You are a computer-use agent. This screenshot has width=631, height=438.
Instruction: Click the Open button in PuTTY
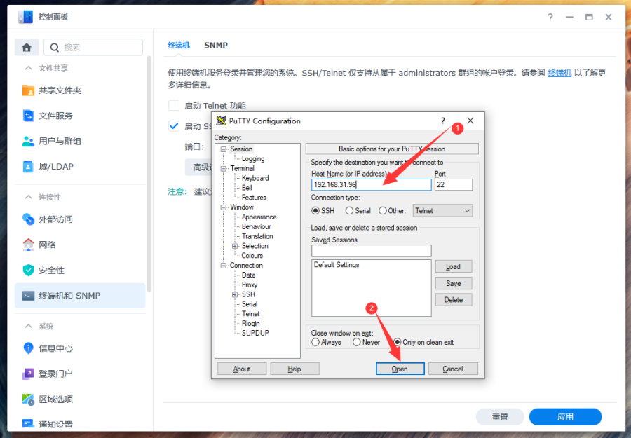pyautogui.click(x=400, y=369)
